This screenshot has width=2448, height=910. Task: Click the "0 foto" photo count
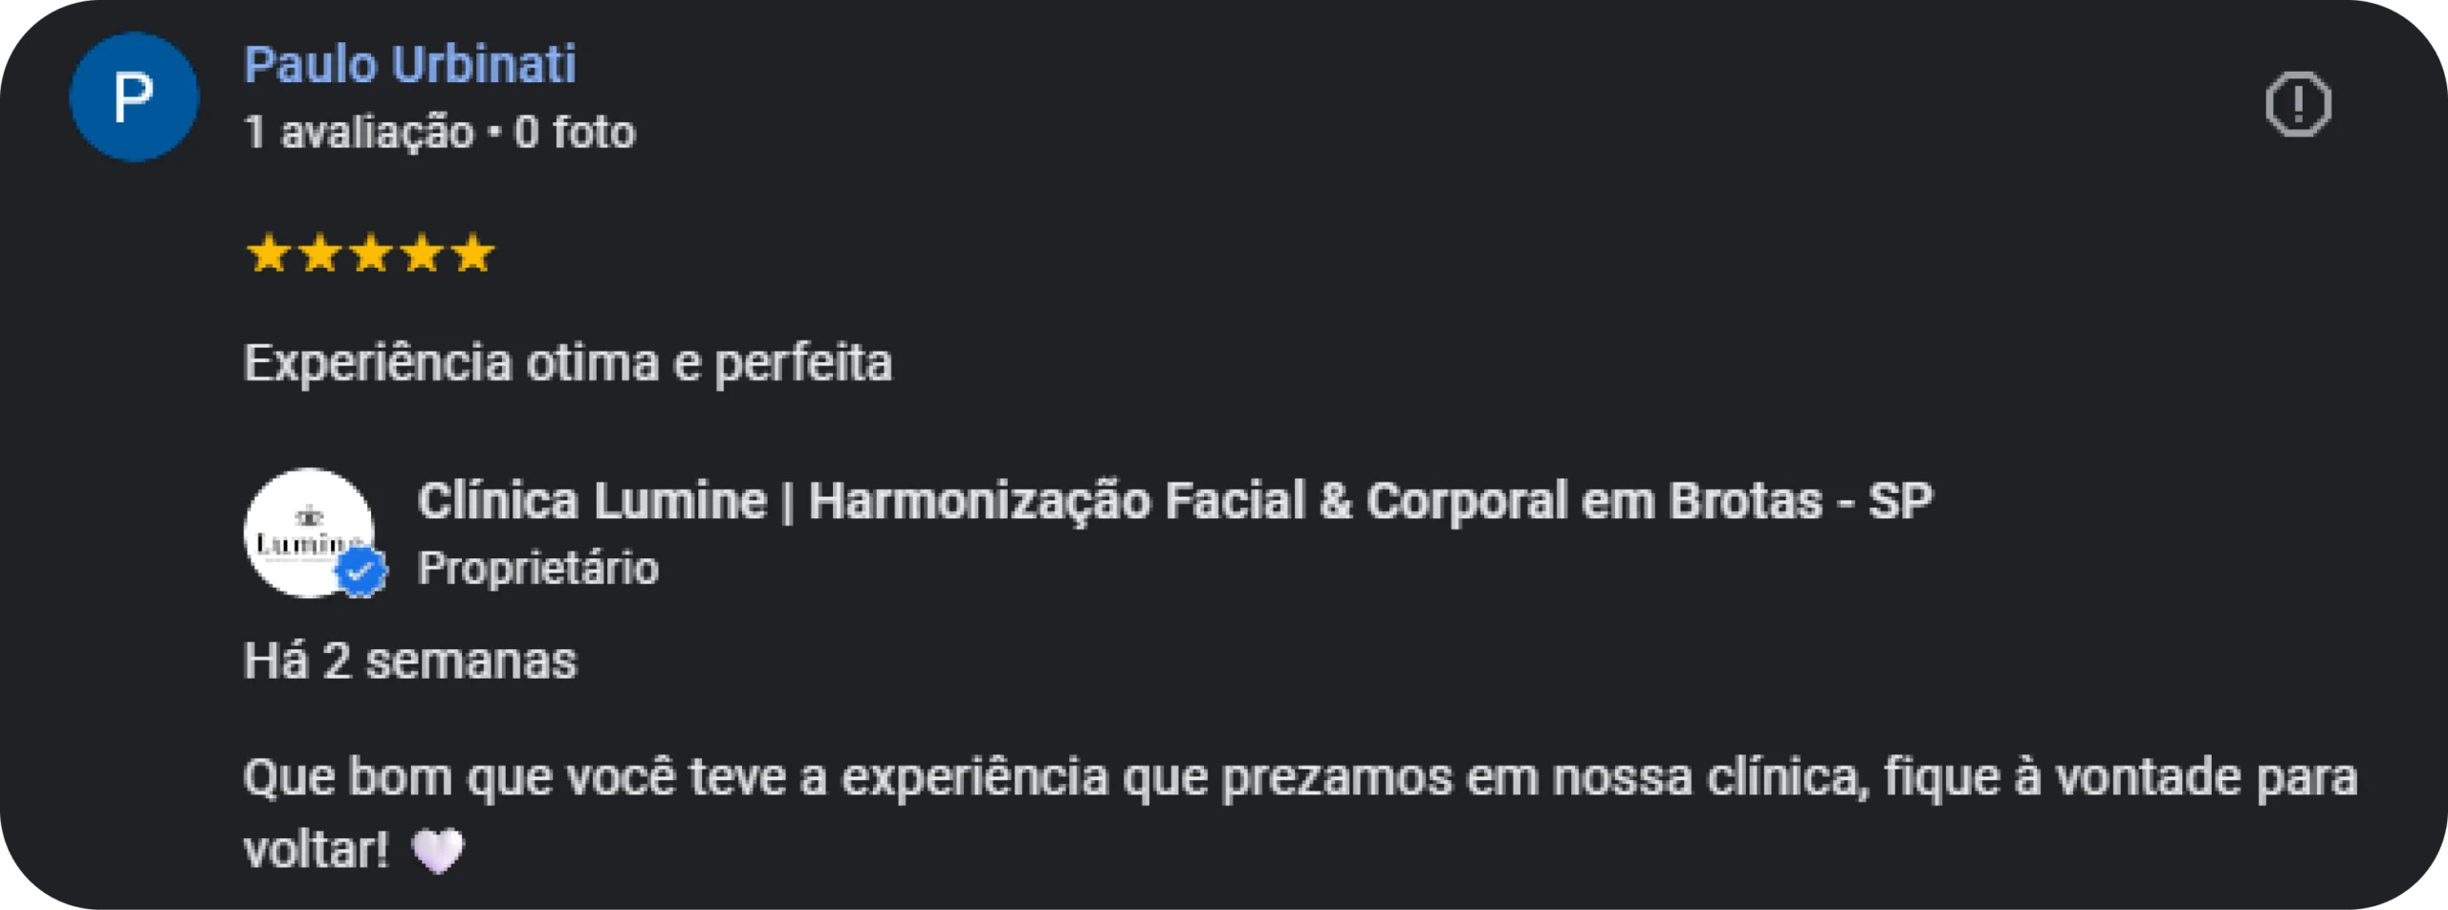(575, 132)
